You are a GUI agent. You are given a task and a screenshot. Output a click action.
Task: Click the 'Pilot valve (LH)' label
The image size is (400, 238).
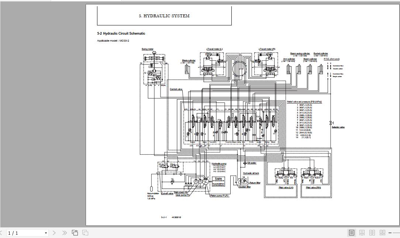tap(286, 188)
